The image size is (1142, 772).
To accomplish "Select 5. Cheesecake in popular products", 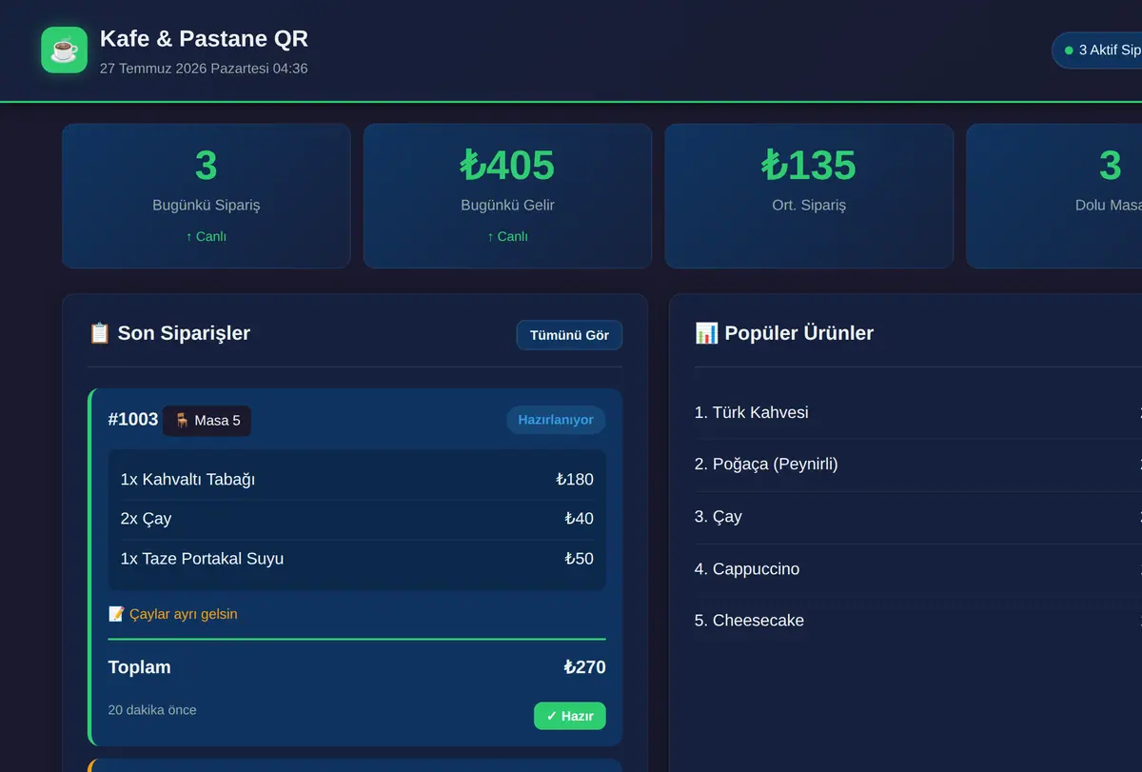I will click(x=749, y=621).
